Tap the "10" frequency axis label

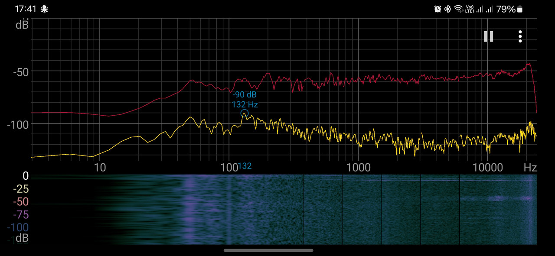[100, 168]
